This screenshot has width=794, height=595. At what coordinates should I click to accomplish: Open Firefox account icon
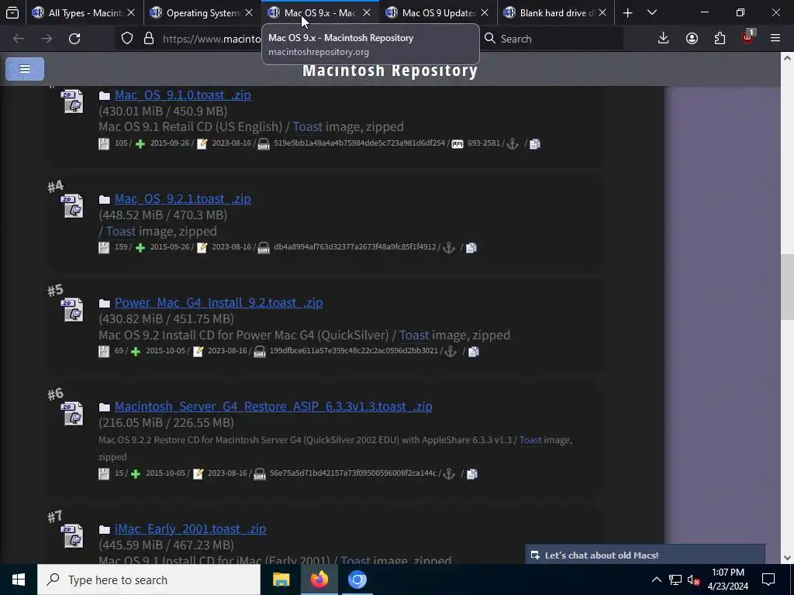click(x=692, y=39)
